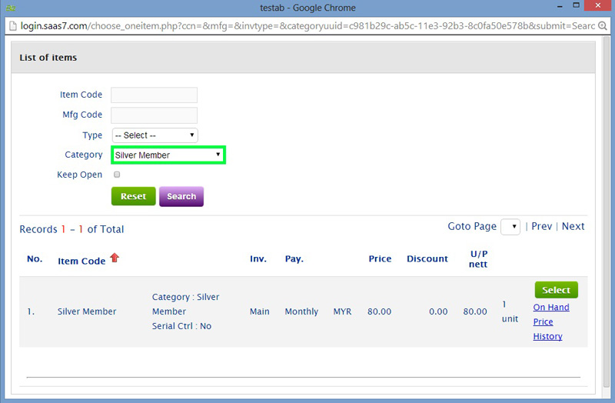The image size is (615, 403).
Task: Open the Type dropdown
Action: [x=155, y=135]
